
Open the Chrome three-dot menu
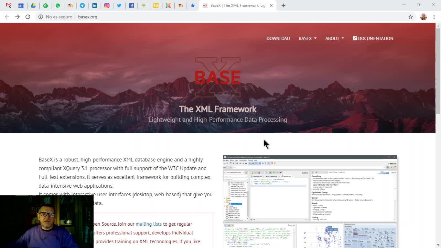tap(434, 17)
